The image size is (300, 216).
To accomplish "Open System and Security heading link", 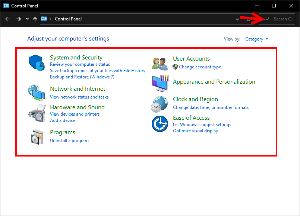I will (x=76, y=57).
